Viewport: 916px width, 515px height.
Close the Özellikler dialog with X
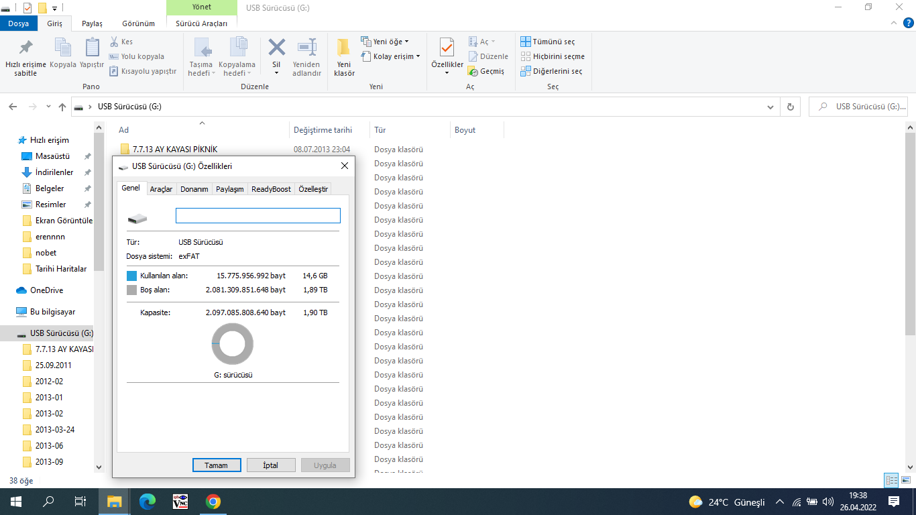[x=345, y=166]
